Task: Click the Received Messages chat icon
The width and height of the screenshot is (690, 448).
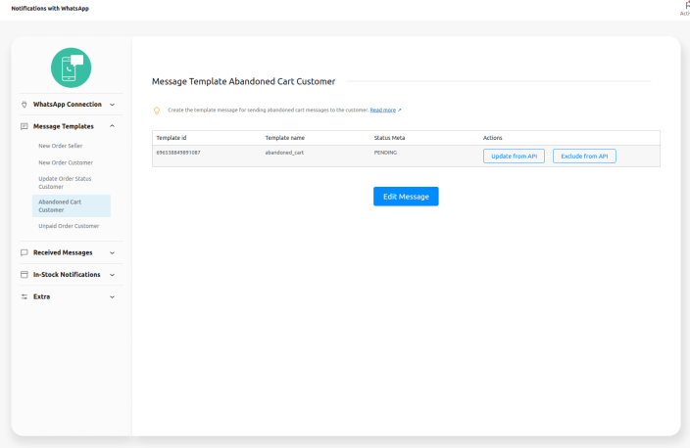Action: tap(24, 252)
